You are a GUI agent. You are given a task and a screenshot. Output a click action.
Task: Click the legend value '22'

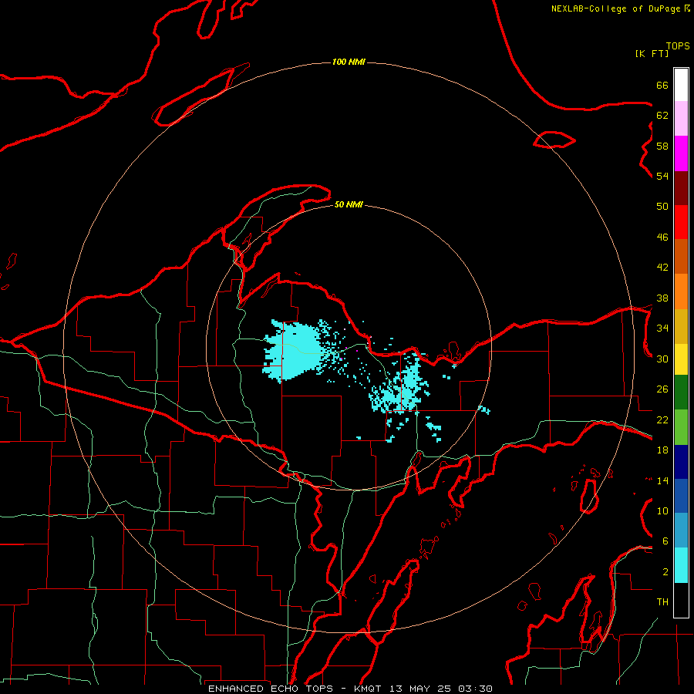click(x=662, y=419)
